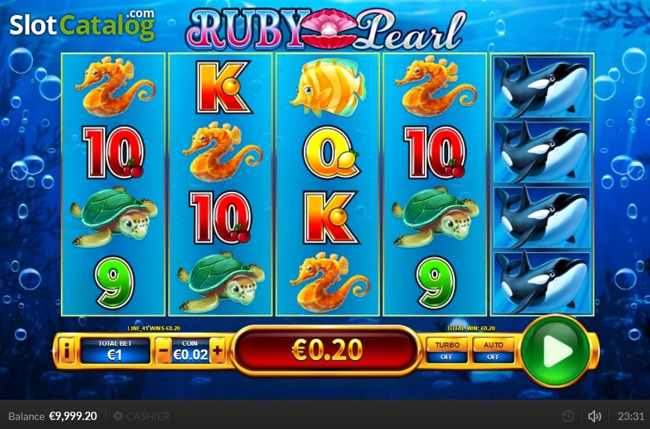Click the yellow striped fish symbol
650x429 pixels.
pyautogui.click(x=328, y=87)
